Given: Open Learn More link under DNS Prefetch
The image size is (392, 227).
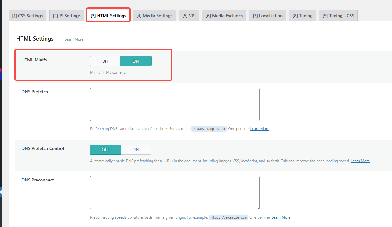Looking at the screenshot, I should (259, 129).
